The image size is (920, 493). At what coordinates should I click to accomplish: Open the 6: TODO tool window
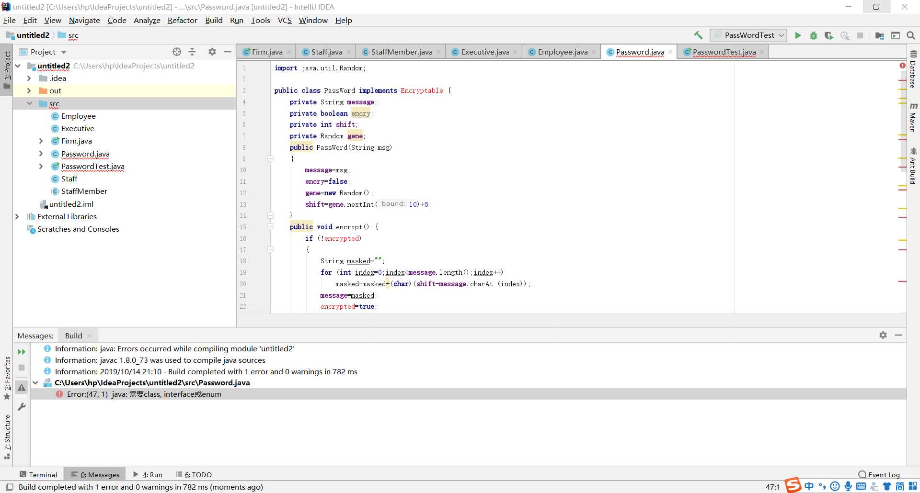pos(194,474)
